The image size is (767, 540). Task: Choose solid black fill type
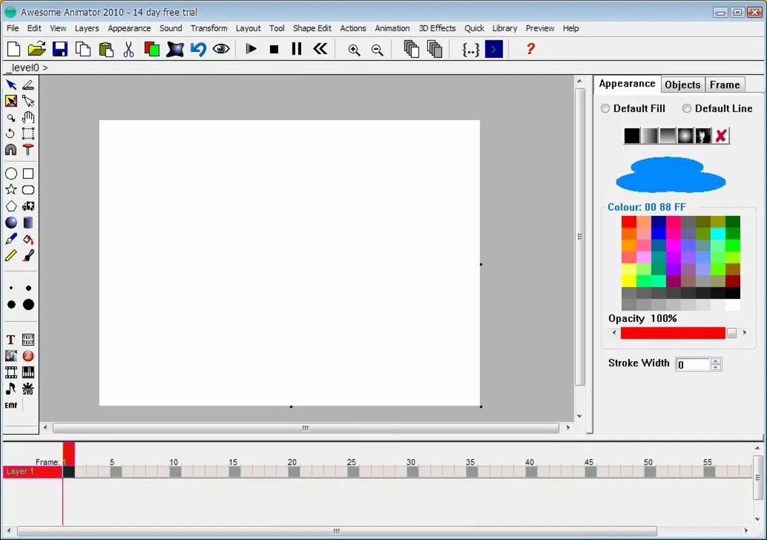click(x=632, y=136)
